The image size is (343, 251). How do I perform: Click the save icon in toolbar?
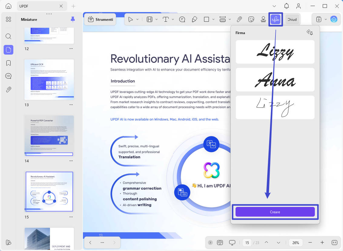319,19
